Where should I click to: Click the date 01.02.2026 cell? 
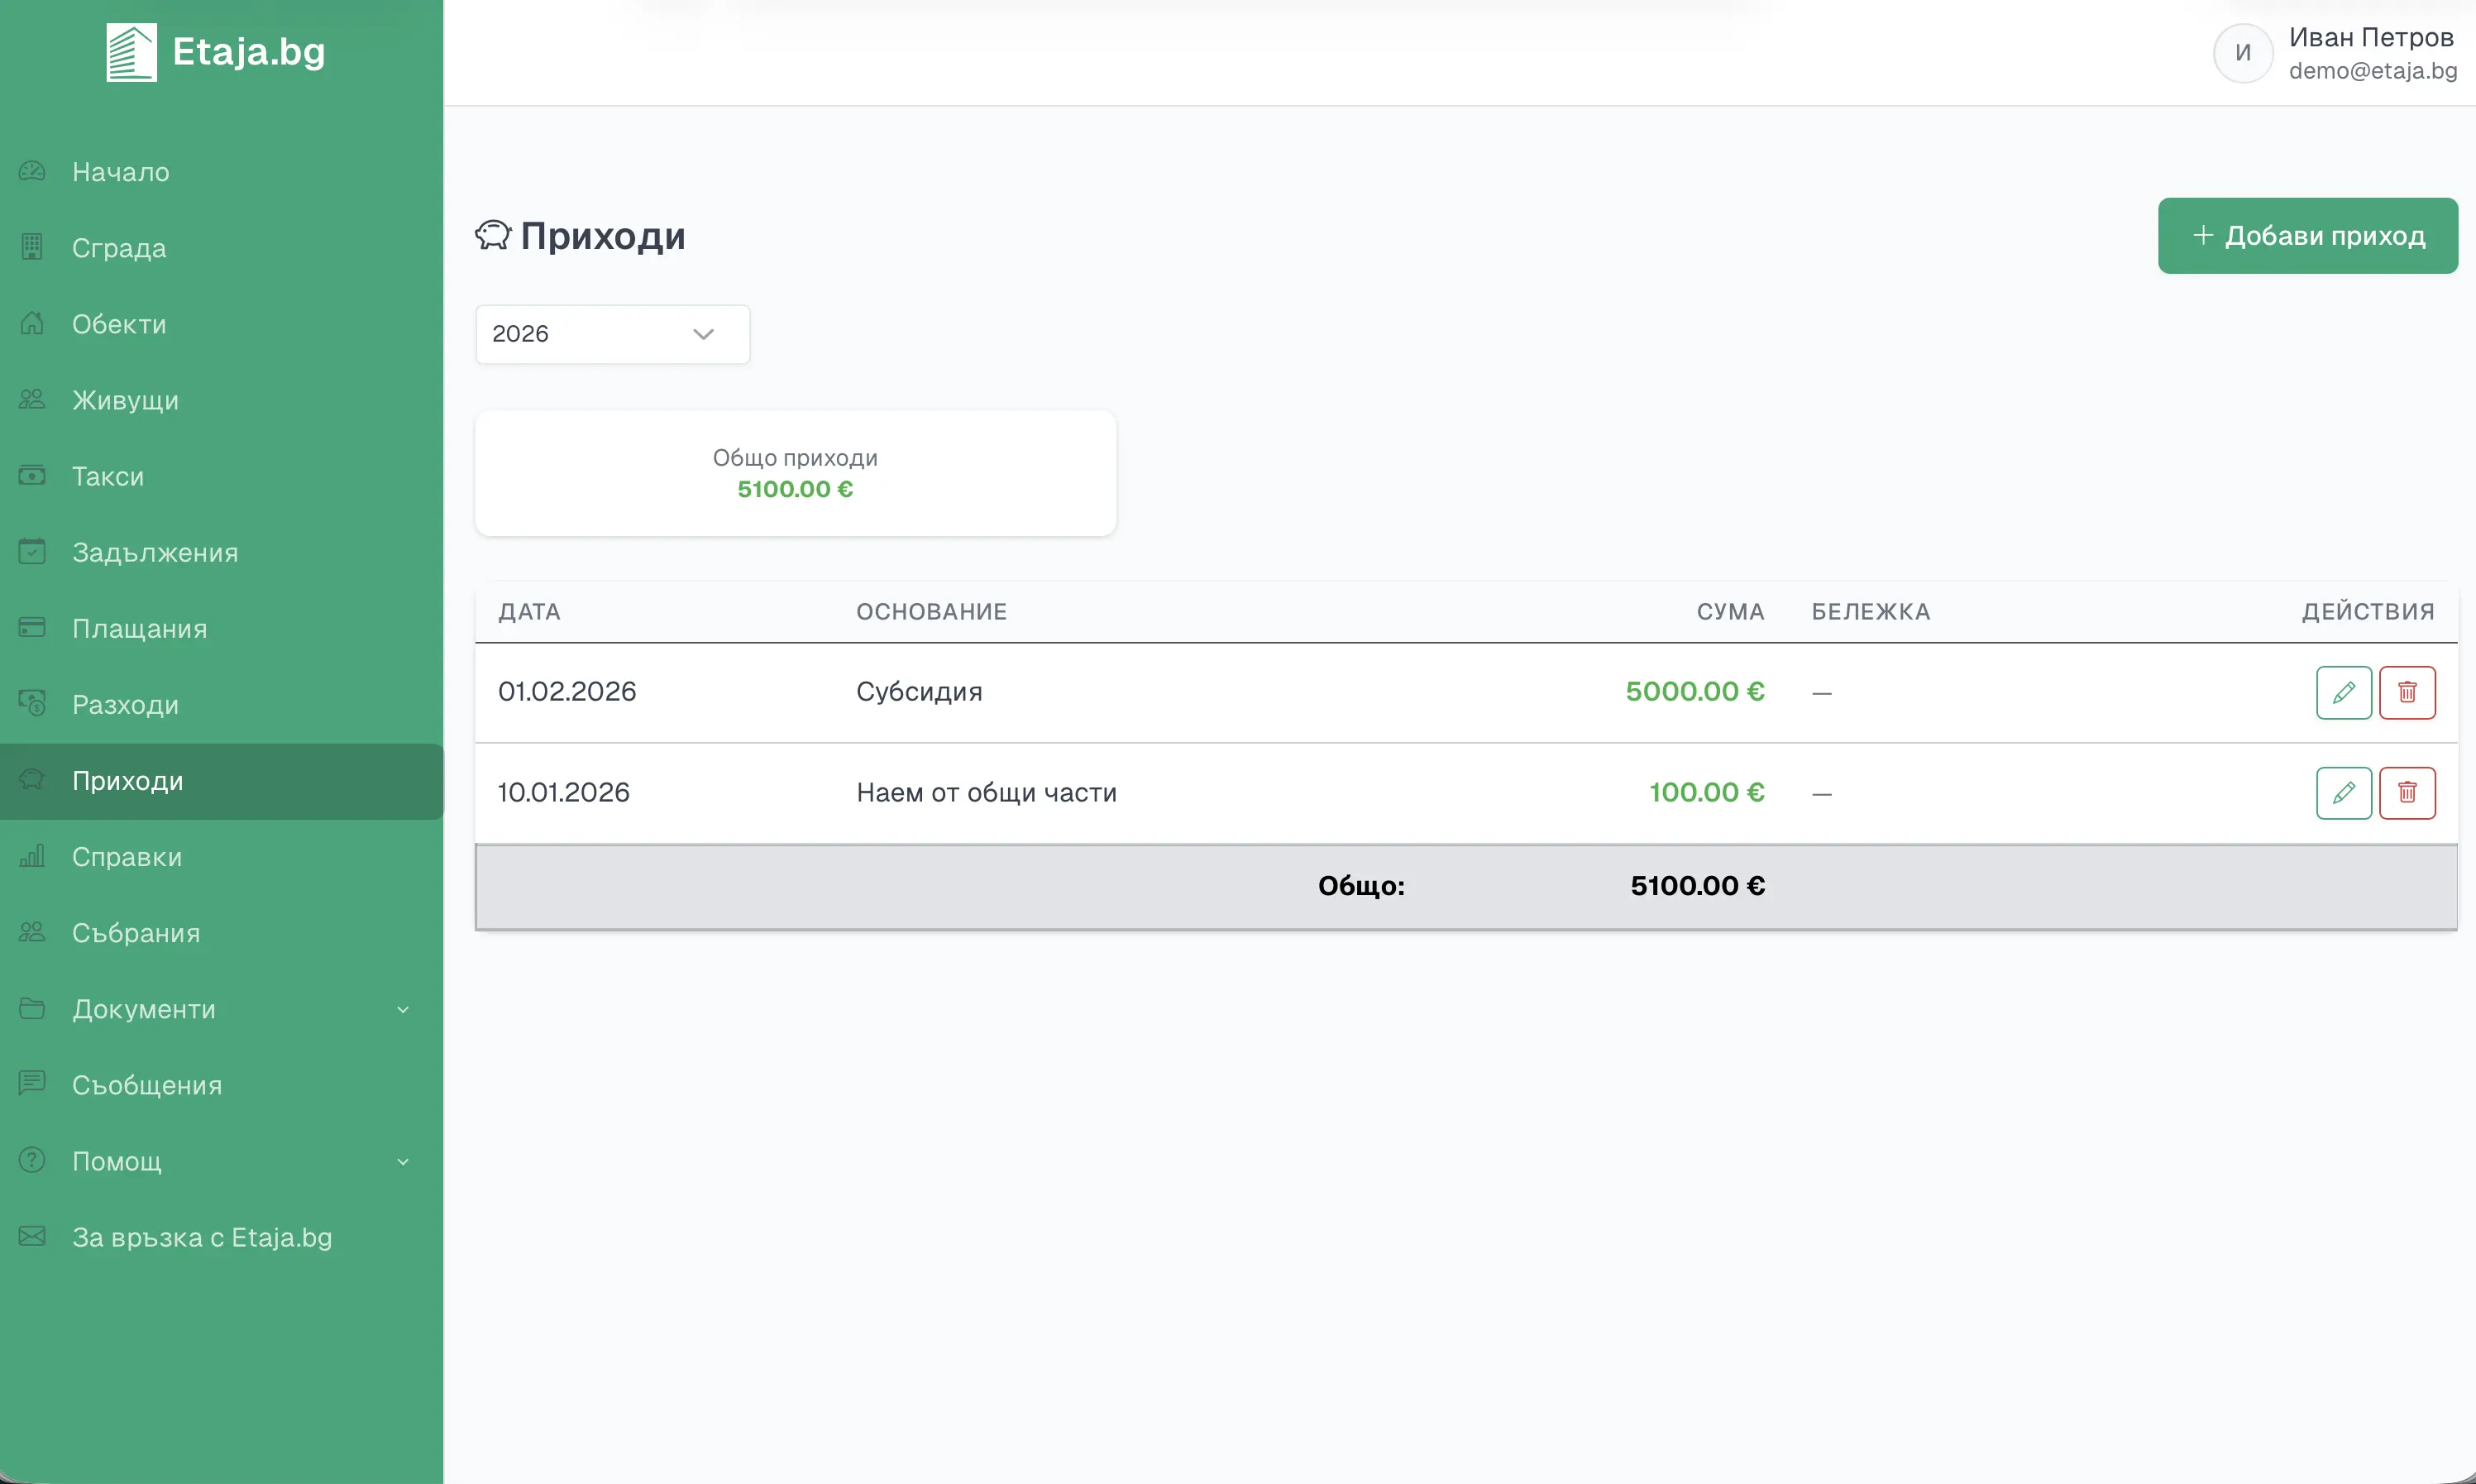pos(566,692)
